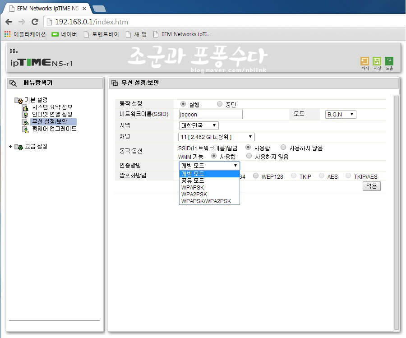Click the browser back arrow
The height and width of the screenshot is (338, 406).
[x=9, y=22]
